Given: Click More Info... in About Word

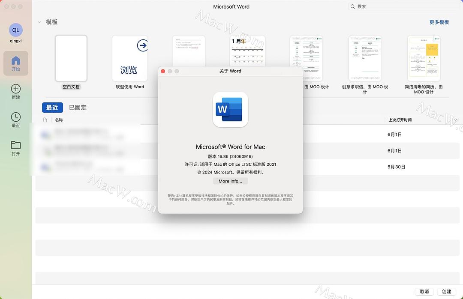Looking at the screenshot, I should 230,181.
